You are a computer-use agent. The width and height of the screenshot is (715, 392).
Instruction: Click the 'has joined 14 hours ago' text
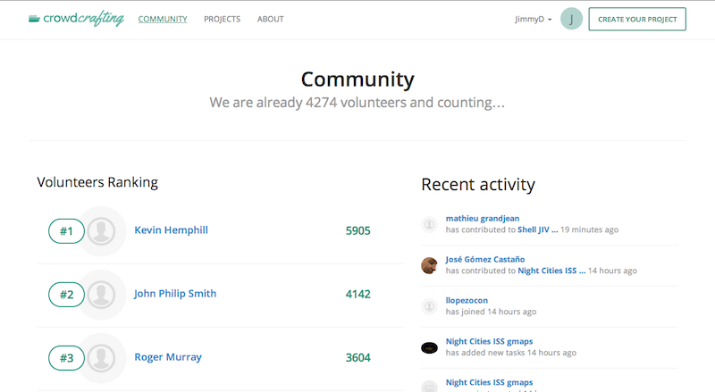coord(491,312)
